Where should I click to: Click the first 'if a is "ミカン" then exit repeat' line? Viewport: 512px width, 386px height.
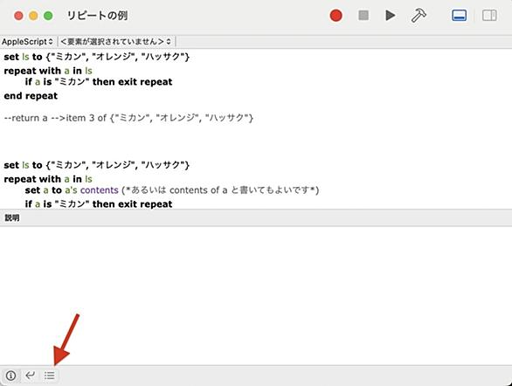point(99,82)
